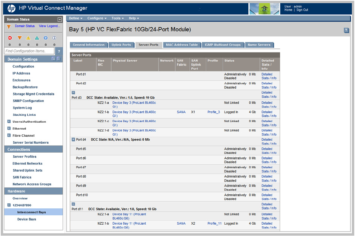Viewport: 355px width, 236px height.
Task: Select Device Bays
Action: pos(27,219)
